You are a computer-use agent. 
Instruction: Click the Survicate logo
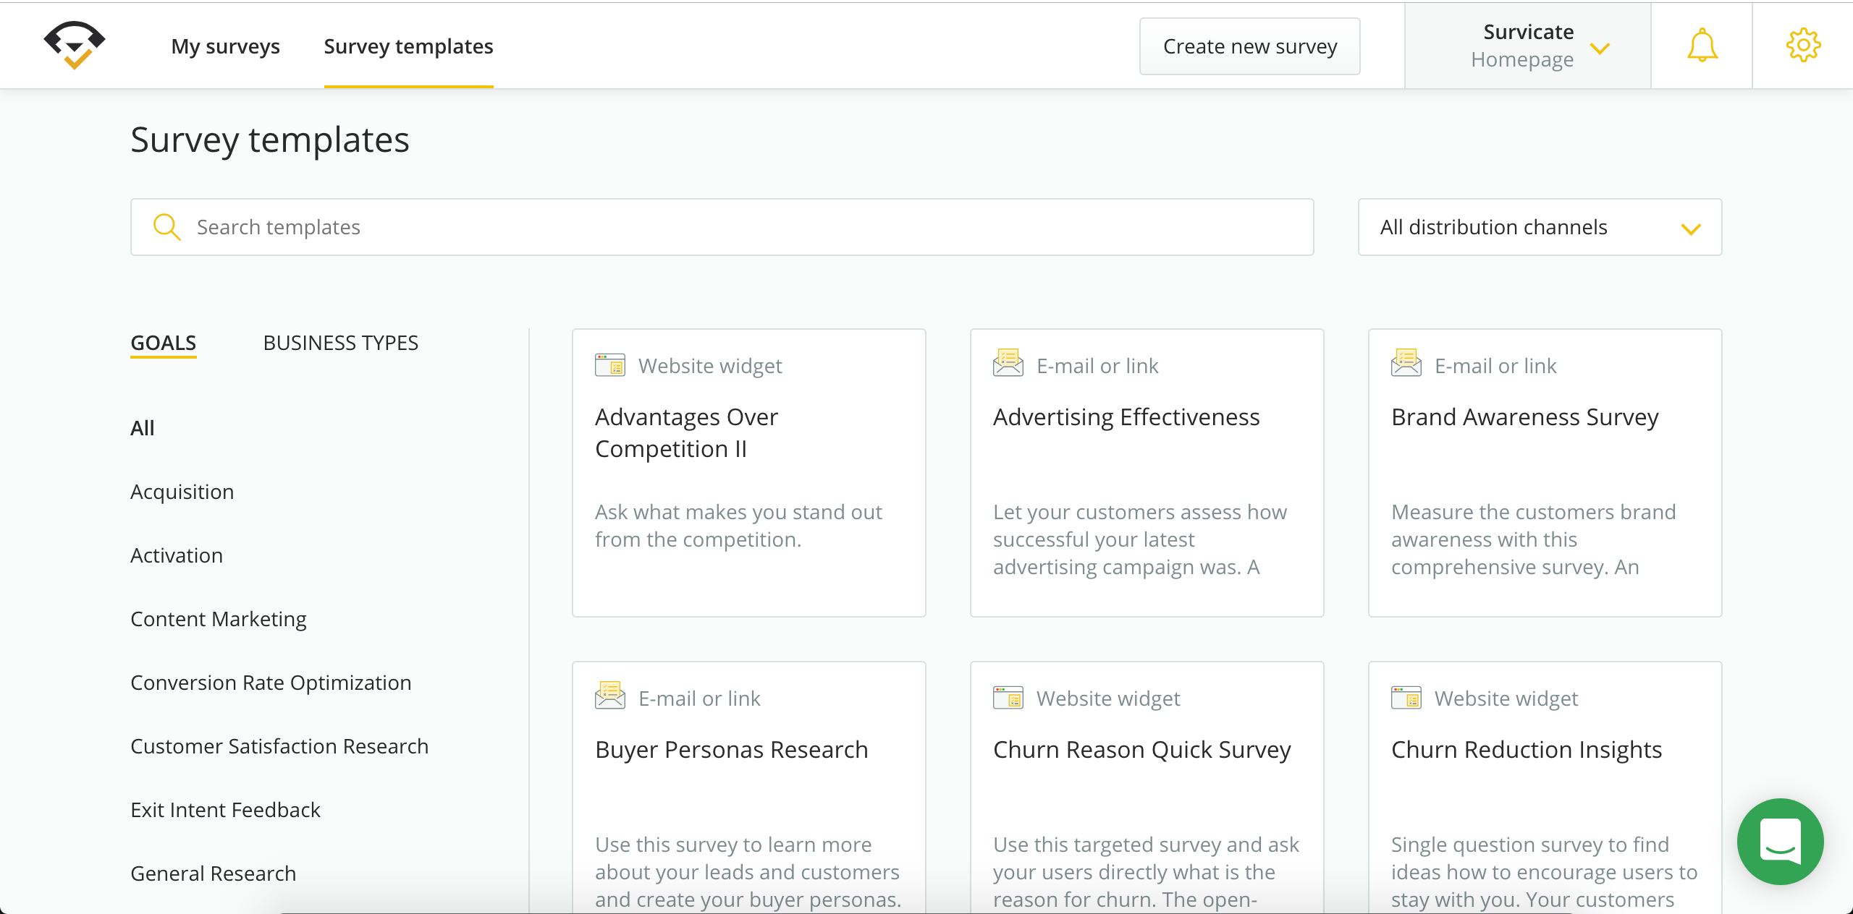coord(75,45)
